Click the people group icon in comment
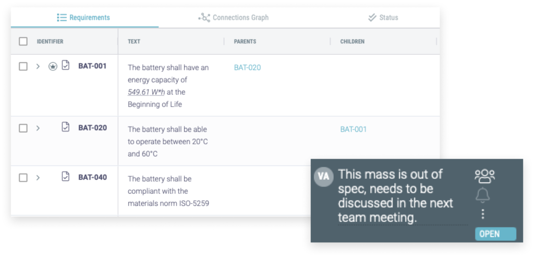 pos(484,176)
